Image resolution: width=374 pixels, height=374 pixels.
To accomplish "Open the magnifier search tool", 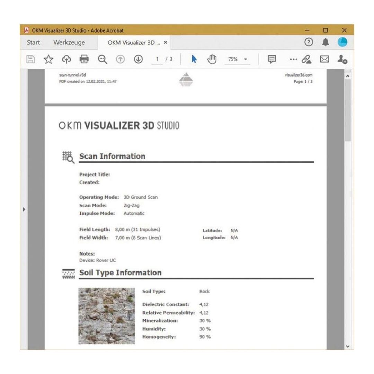I will [x=103, y=59].
